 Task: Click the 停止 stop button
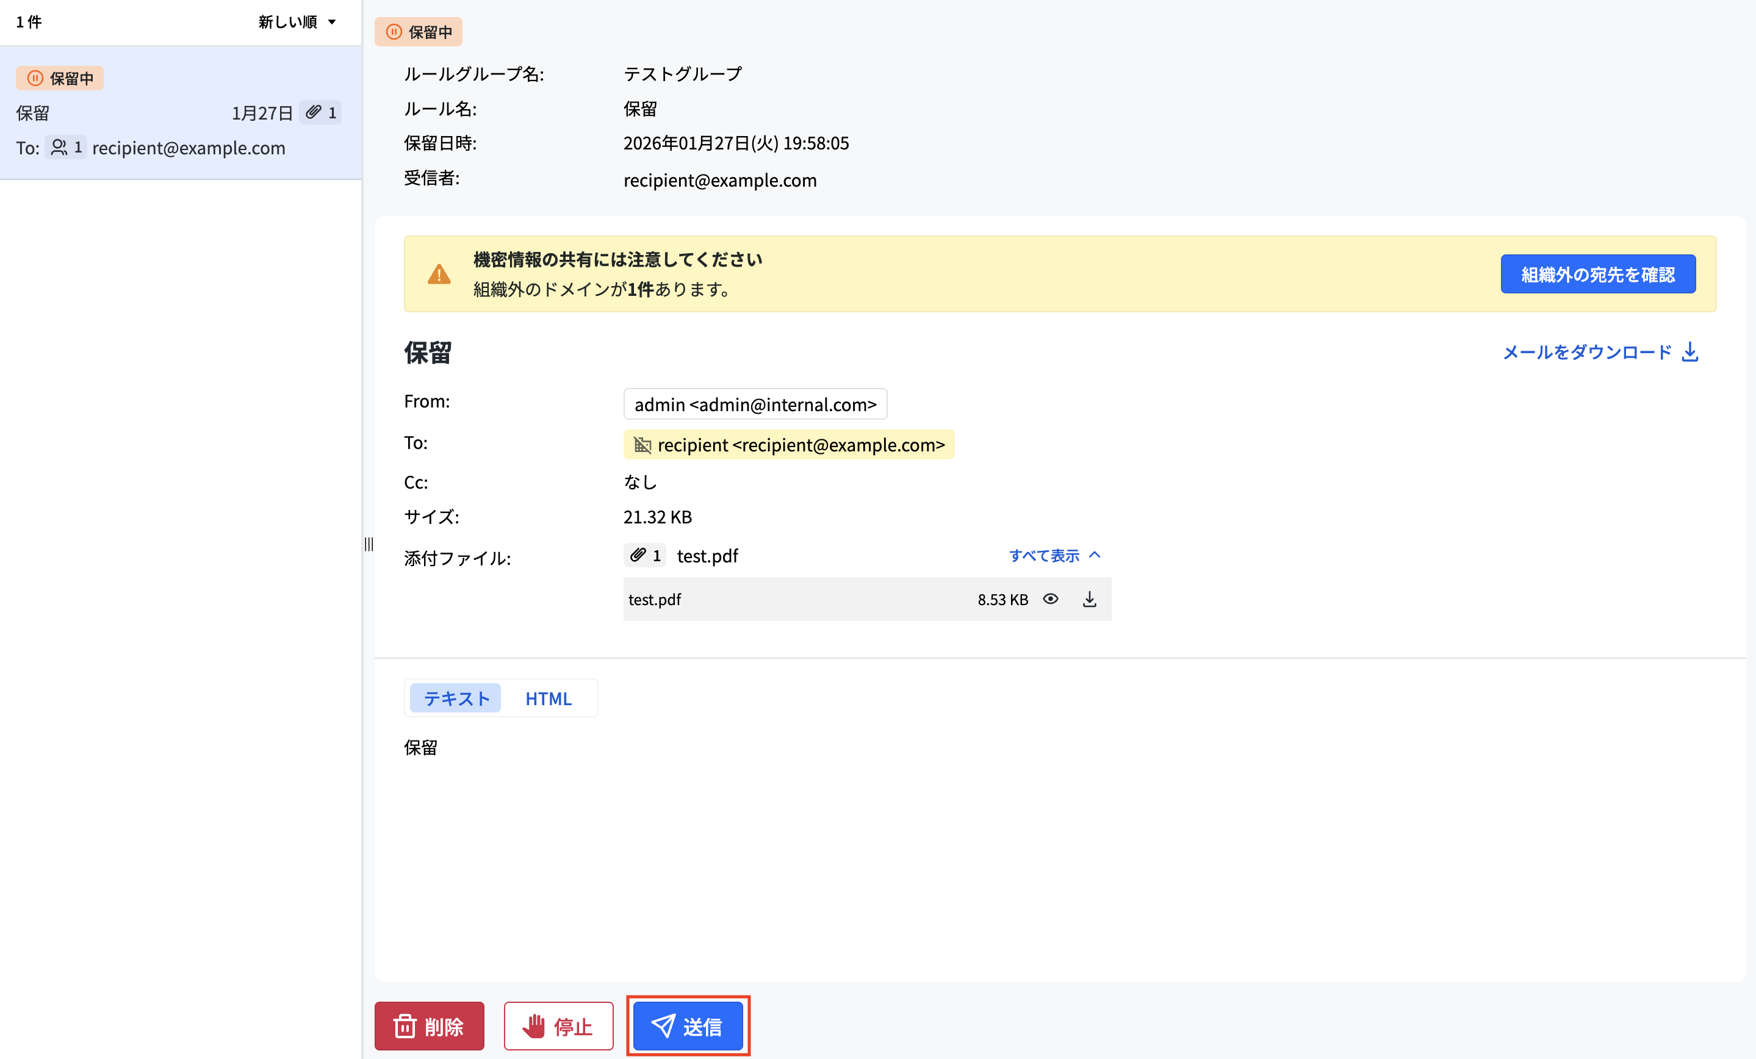tap(558, 1026)
